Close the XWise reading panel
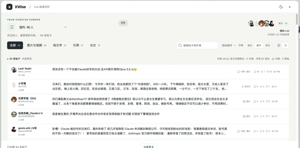 coord(290,7)
